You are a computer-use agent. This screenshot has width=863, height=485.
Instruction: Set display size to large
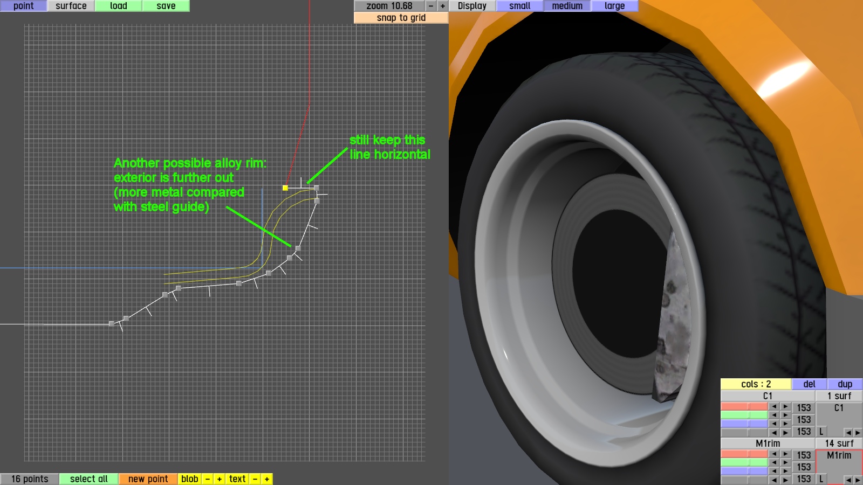[614, 6]
